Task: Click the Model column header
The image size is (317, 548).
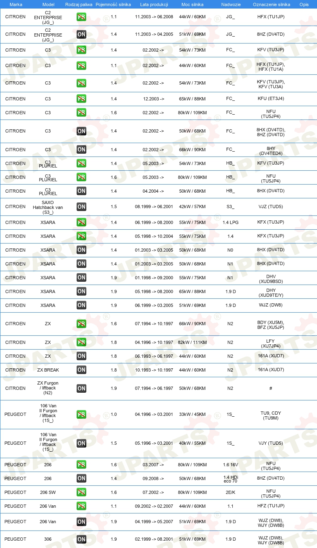Action: (x=48, y=4)
